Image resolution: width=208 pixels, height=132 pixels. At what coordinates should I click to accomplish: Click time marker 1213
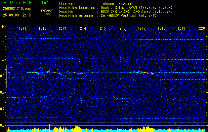[x=62, y=28]
